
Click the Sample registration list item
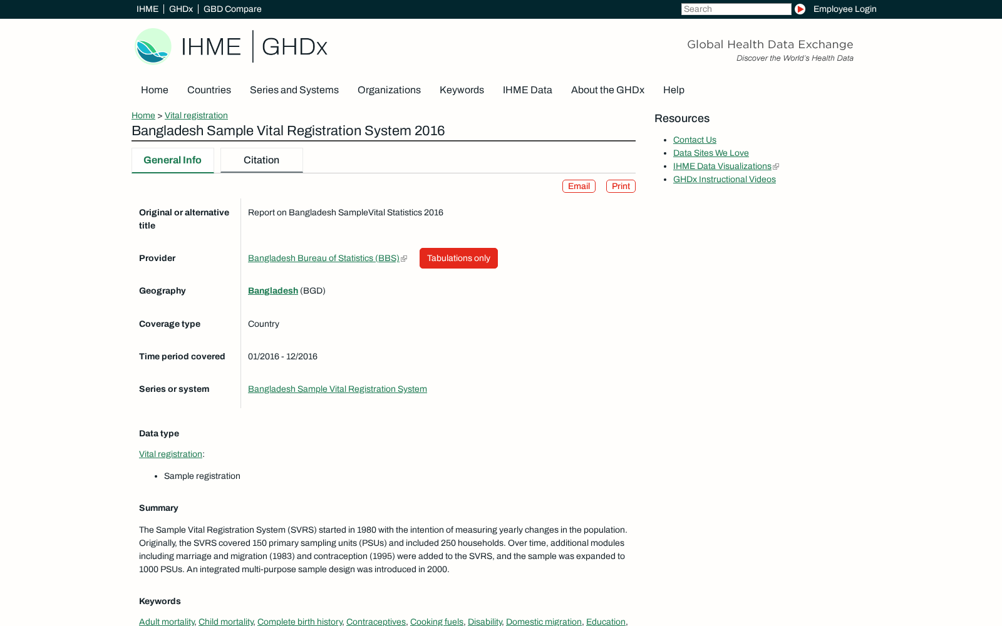(202, 476)
